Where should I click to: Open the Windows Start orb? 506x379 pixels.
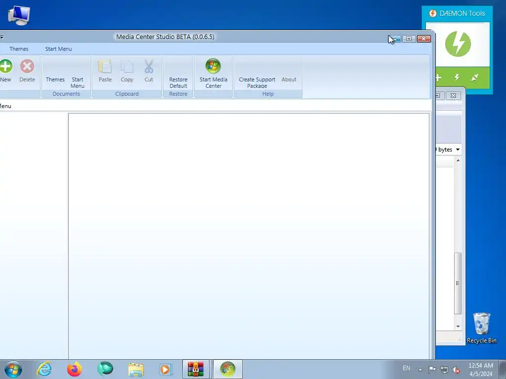13,369
